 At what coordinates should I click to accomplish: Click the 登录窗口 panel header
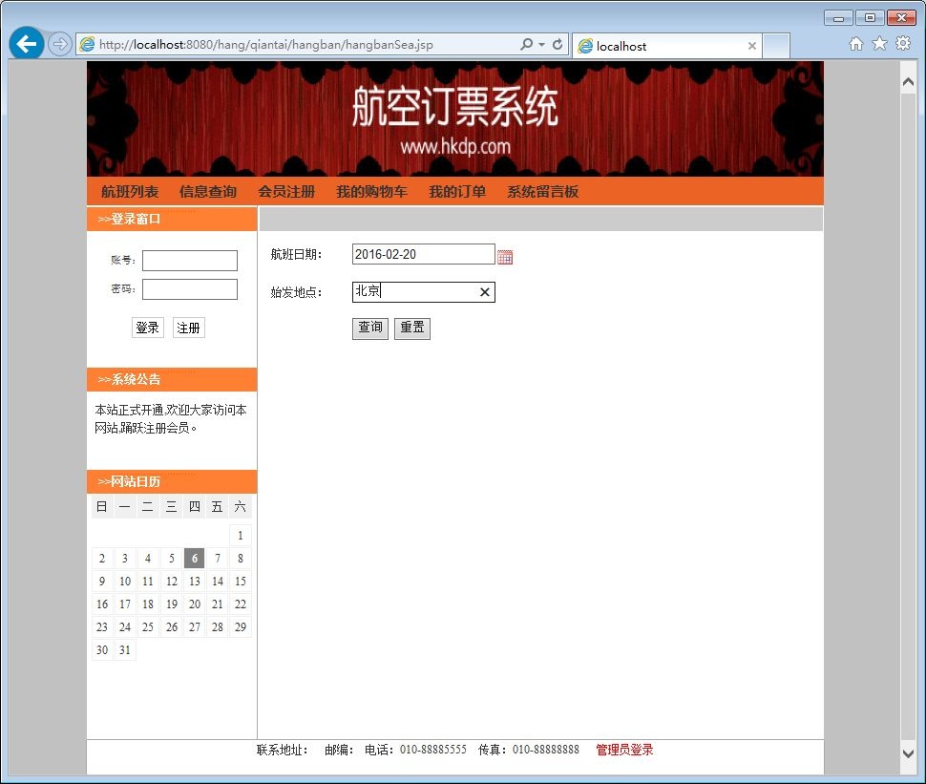pos(172,220)
